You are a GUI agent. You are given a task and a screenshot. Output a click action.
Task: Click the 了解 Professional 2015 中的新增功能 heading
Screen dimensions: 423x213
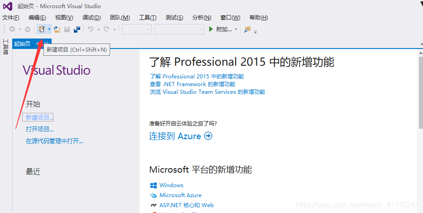click(242, 62)
